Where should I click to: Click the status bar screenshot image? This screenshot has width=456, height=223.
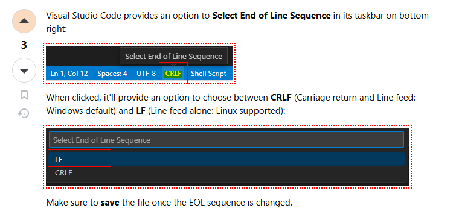click(x=140, y=63)
